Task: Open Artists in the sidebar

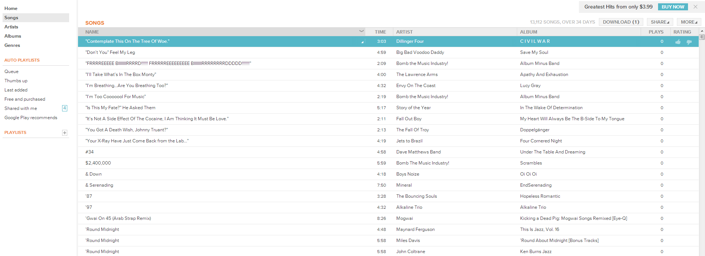Action: (x=11, y=27)
